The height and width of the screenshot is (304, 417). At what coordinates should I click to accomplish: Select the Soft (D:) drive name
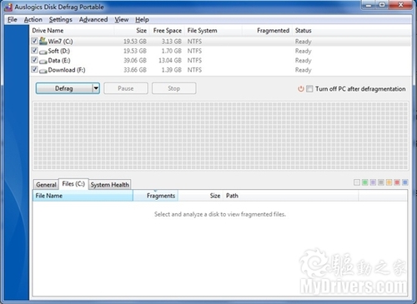[x=59, y=51]
